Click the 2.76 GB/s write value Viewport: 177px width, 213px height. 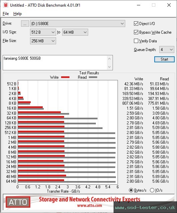tap(135, 162)
